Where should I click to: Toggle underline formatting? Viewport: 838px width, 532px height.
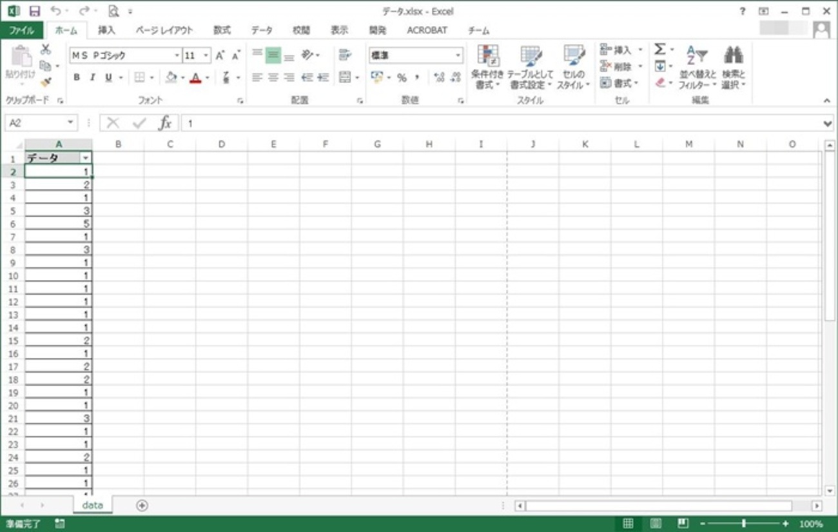pos(108,77)
